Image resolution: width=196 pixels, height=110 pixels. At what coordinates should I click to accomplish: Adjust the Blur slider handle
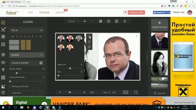[x=58, y=75]
